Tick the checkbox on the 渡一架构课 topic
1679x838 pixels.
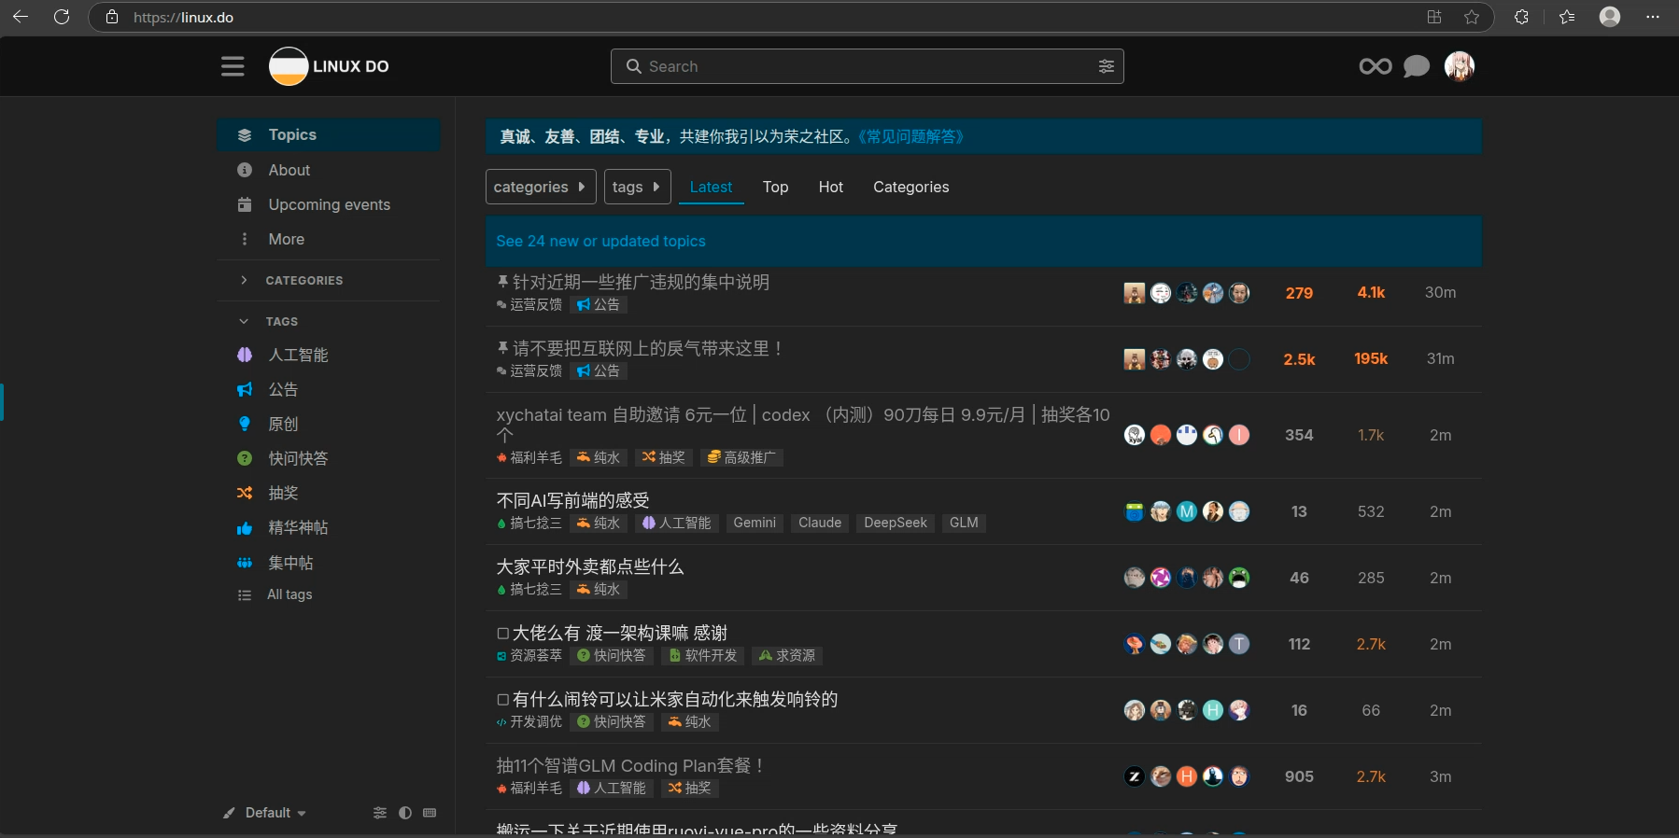pos(502,634)
